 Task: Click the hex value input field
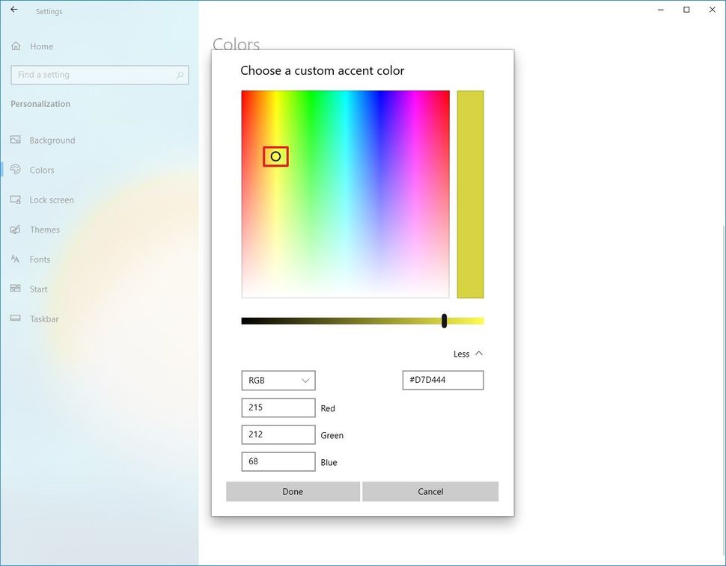(442, 380)
